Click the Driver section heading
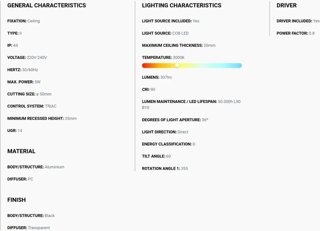320x231 pixels. 286,5
